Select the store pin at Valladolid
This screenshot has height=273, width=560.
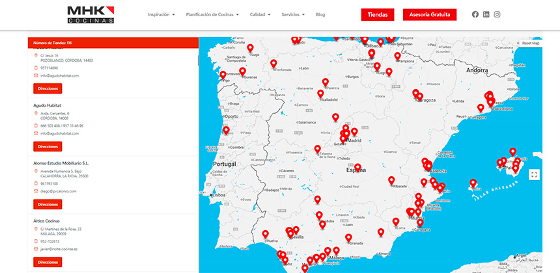pos(321,94)
